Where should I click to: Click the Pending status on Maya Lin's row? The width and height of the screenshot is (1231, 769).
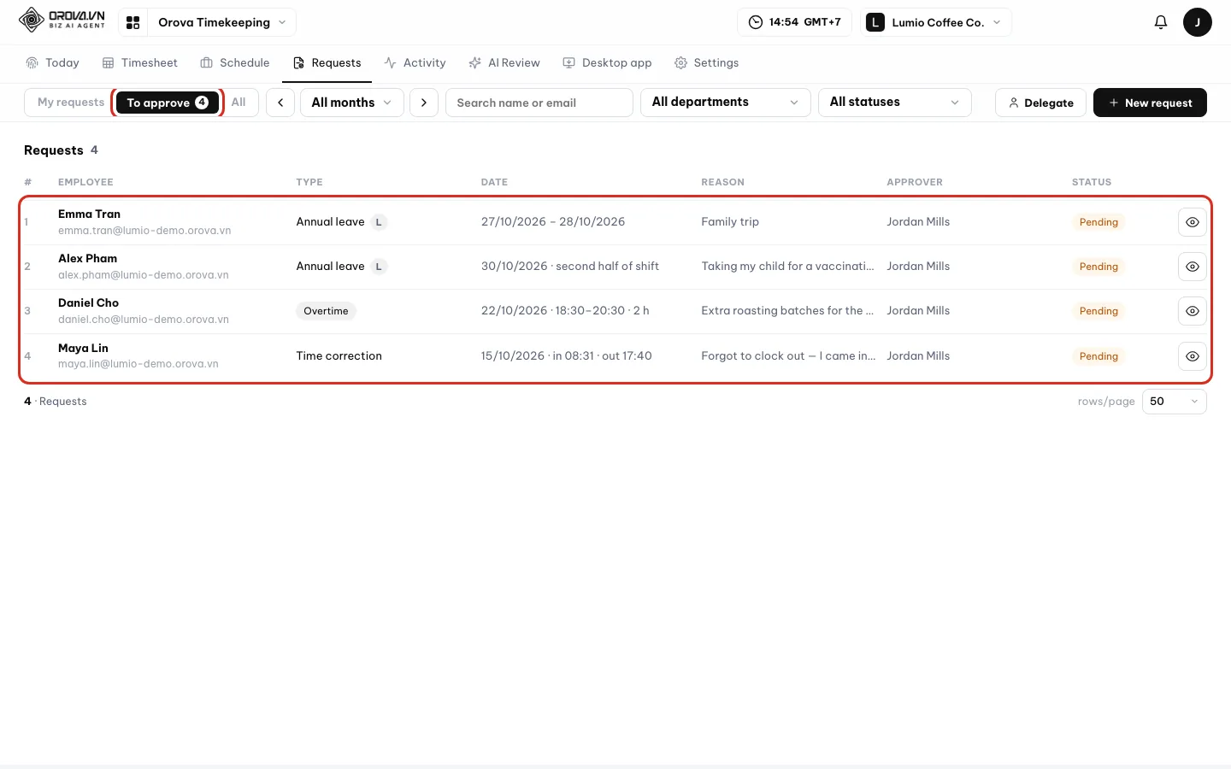tap(1098, 356)
